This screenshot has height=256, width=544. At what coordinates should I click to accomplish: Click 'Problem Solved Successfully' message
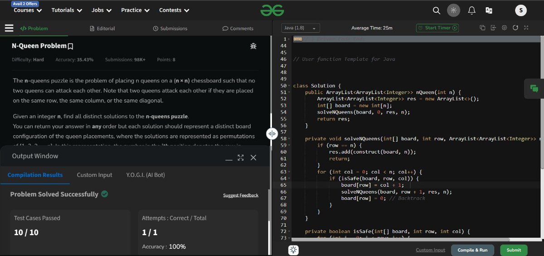54,194
